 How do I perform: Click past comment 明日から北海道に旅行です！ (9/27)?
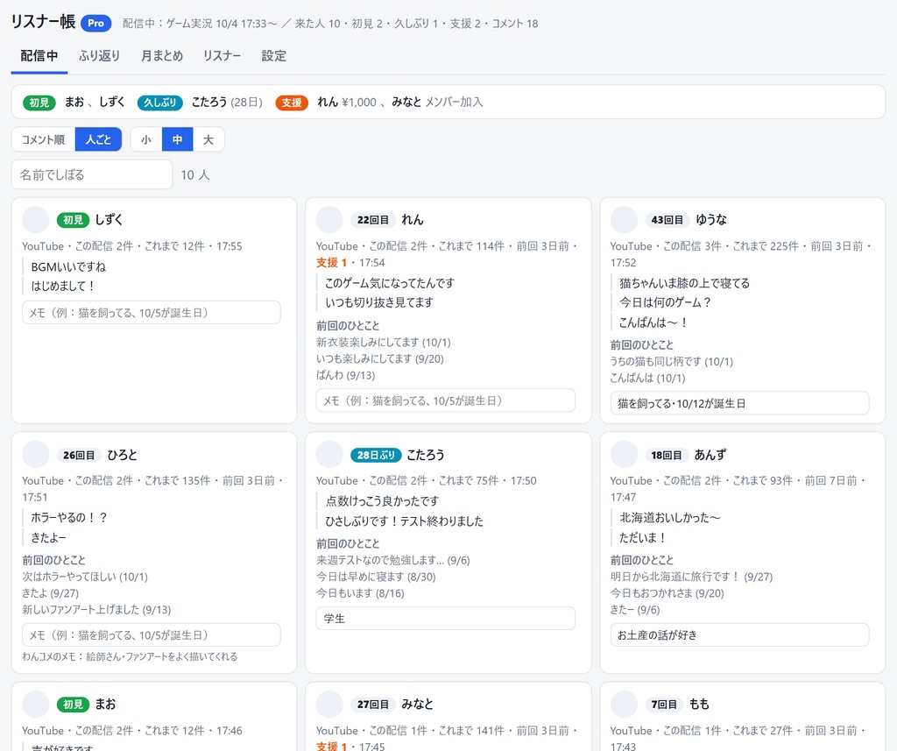click(x=691, y=577)
